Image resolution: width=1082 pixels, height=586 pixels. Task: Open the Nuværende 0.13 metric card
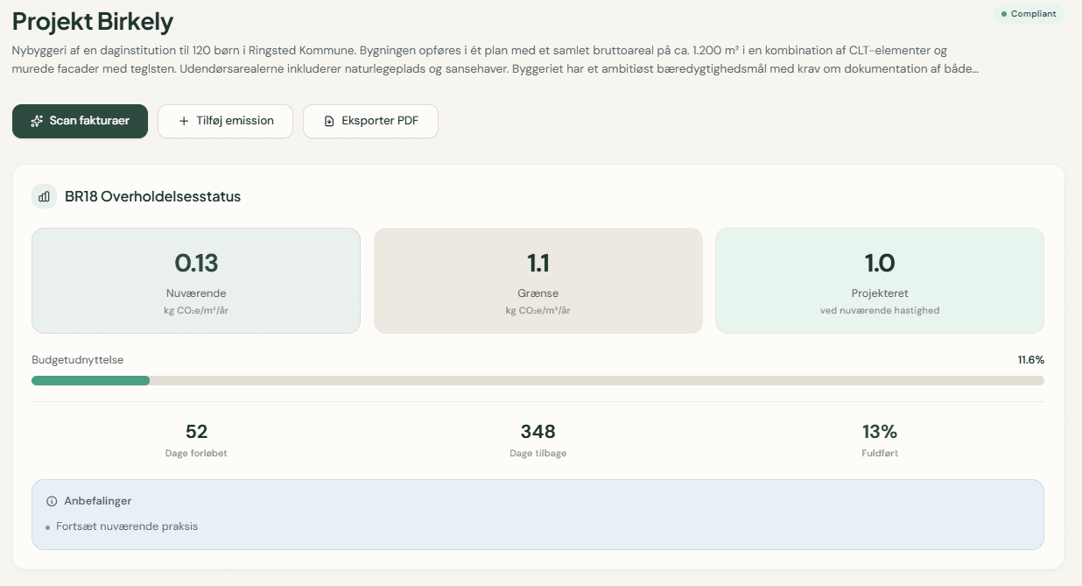click(x=195, y=280)
